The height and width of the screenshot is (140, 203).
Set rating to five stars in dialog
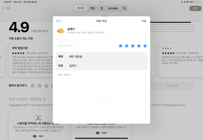pos(145,46)
